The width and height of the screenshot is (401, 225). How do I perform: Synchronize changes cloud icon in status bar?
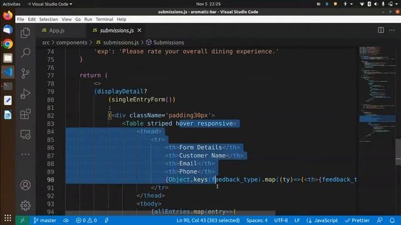click(66, 221)
